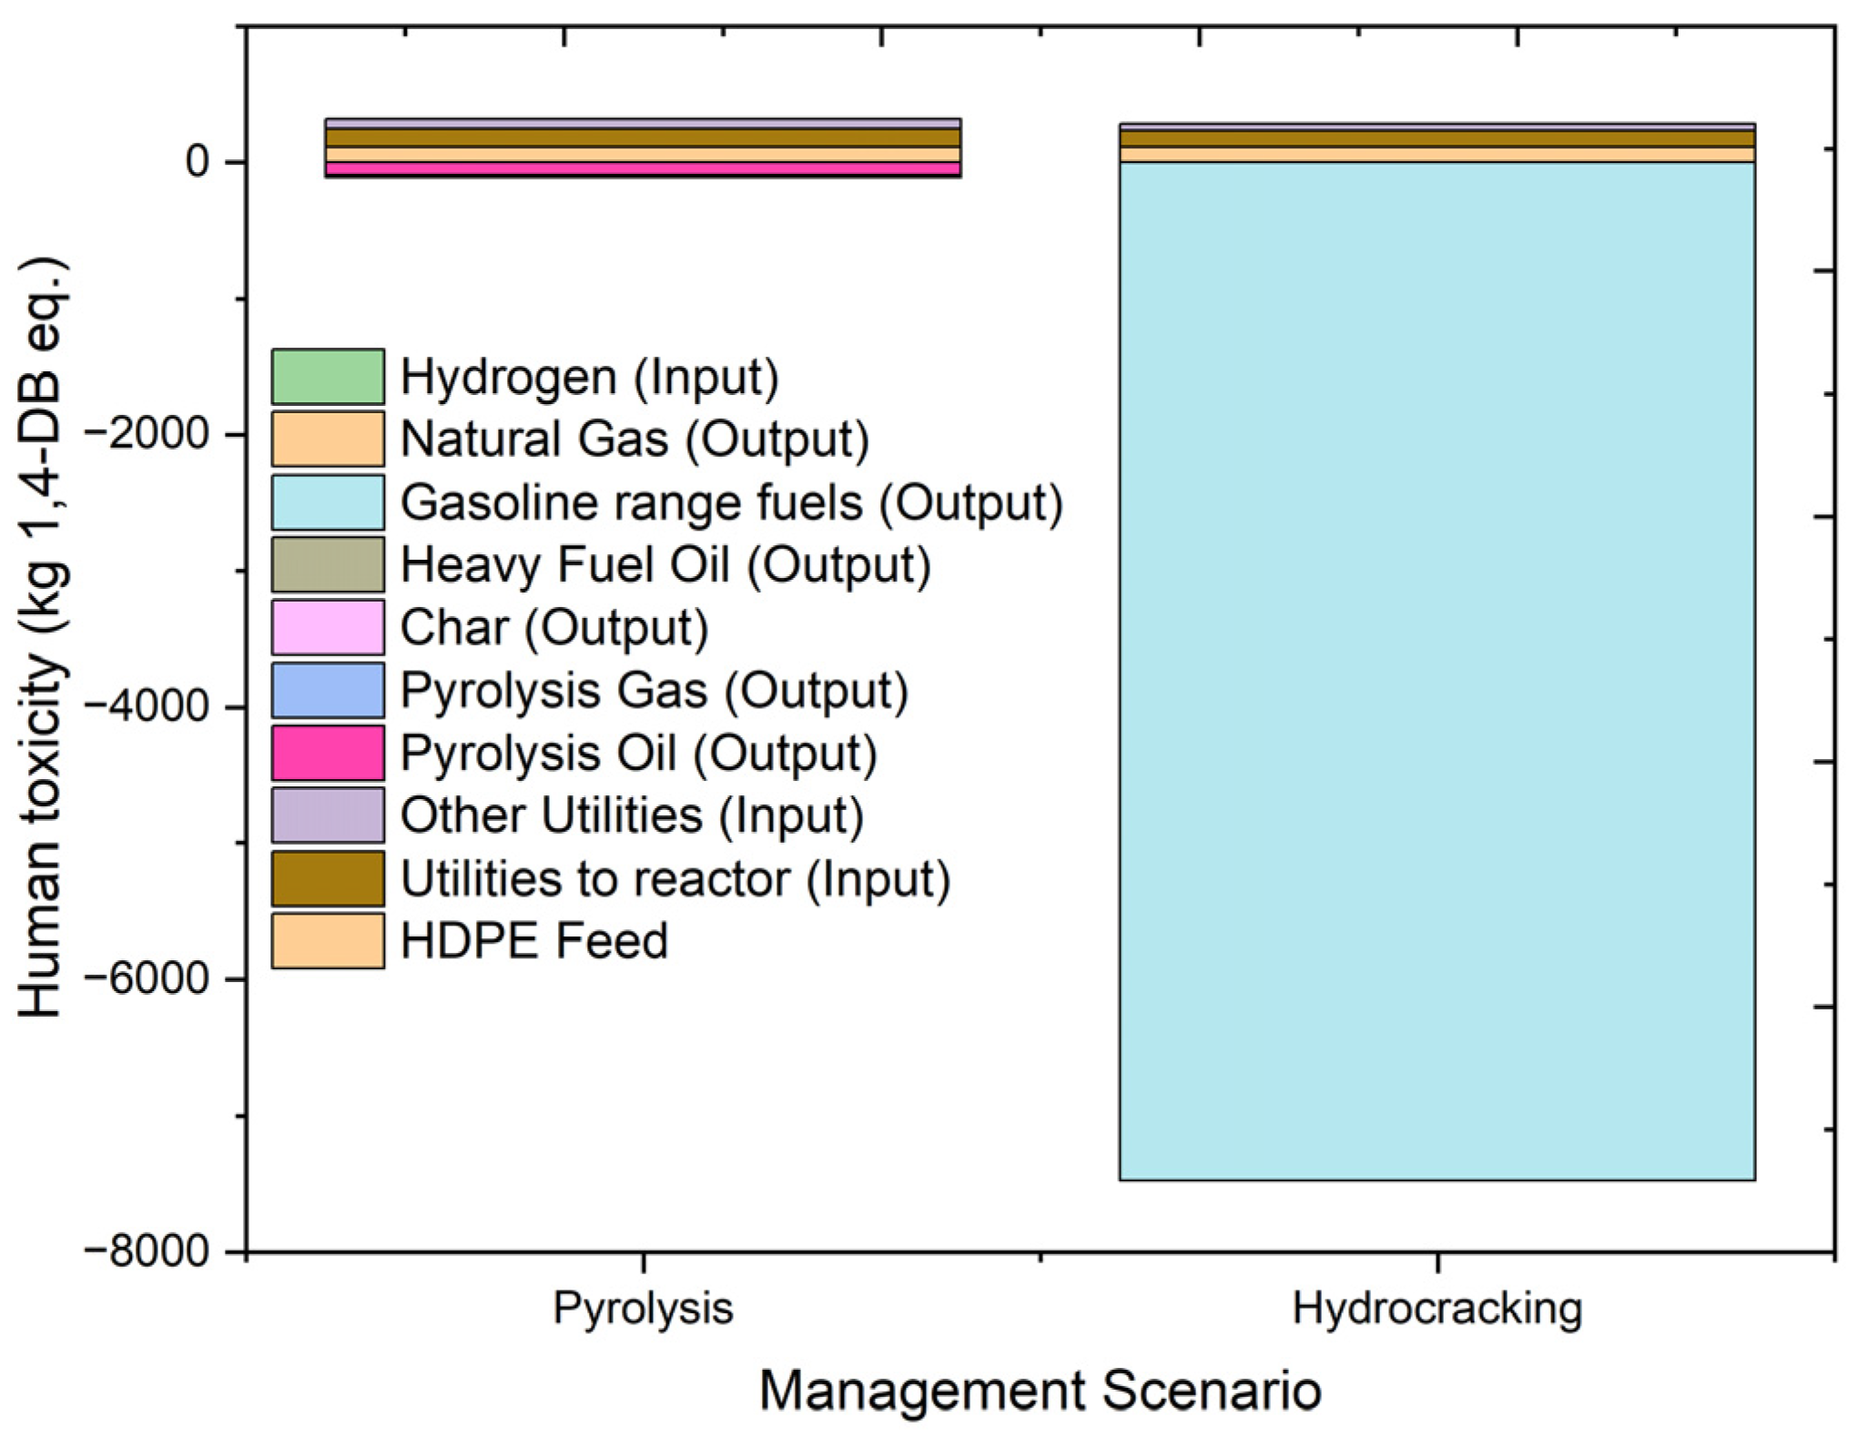This screenshot has width=1858, height=1438.
Task: Click the Other Utilities purple legend swatch
Action: [328, 815]
